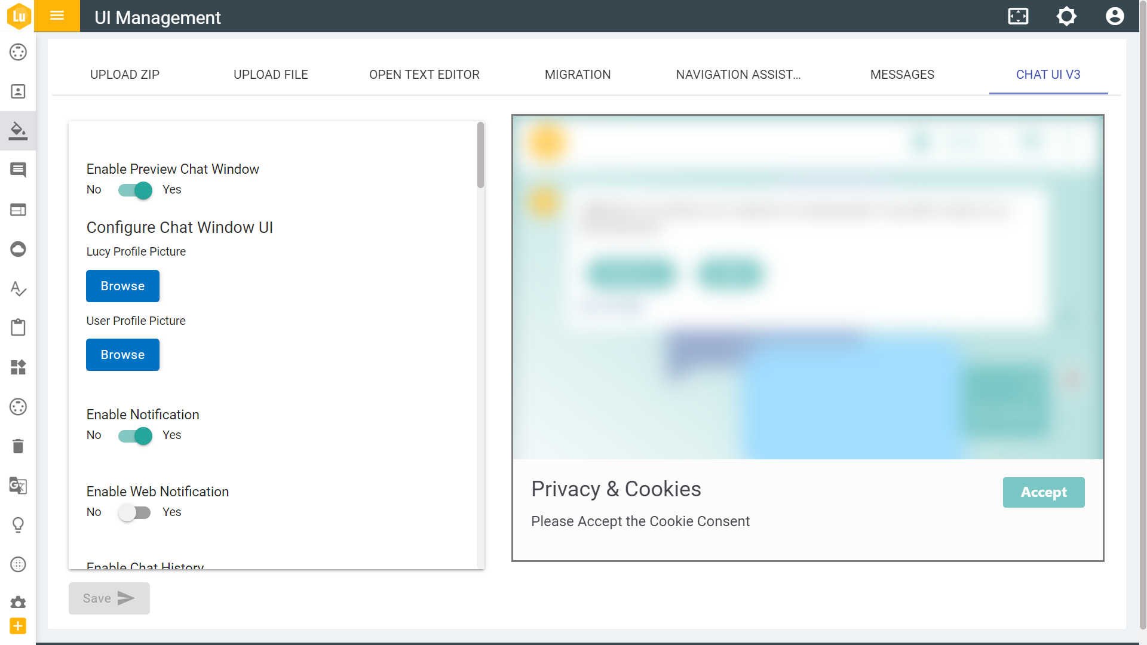
Task: Open the Migration tab
Action: point(578,75)
